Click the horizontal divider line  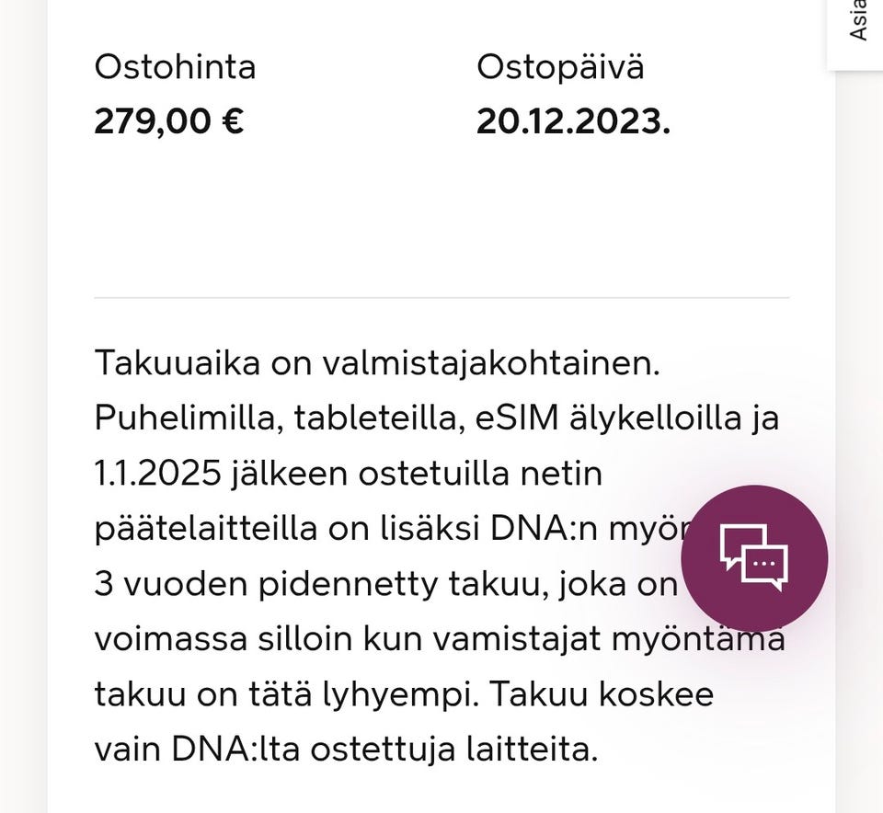pyautogui.click(x=441, y=297)
